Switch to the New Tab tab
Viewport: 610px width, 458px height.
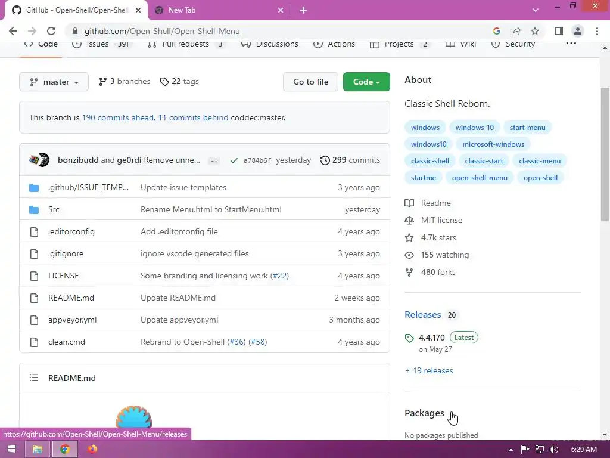pos(219,11)
